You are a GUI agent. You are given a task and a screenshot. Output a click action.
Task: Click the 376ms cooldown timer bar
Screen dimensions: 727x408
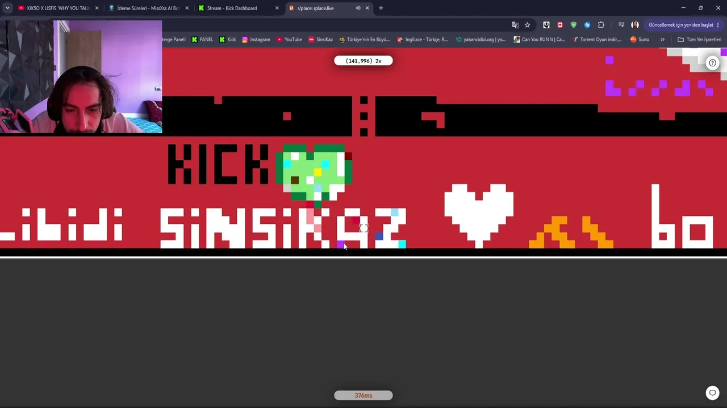coord(363,396)
